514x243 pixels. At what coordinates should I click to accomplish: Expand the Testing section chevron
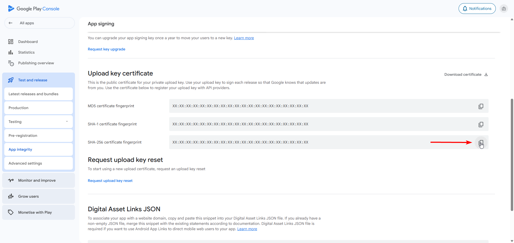click(x=67, y=121)
